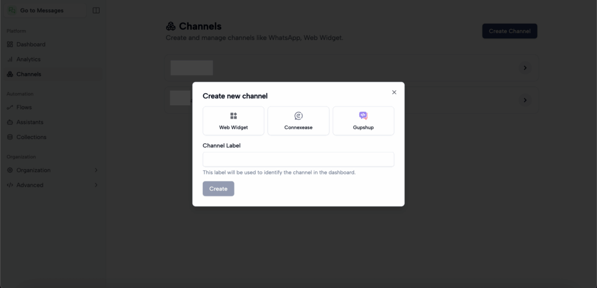Click the Analytics bar chart icon
Screen dimensions: 597x288
pyautogui.click(x=10, y=59)
